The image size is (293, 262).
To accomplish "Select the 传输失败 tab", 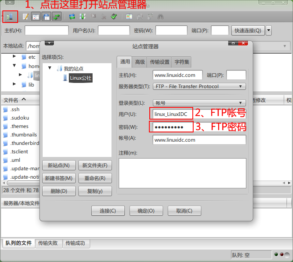I will point(48,243).
